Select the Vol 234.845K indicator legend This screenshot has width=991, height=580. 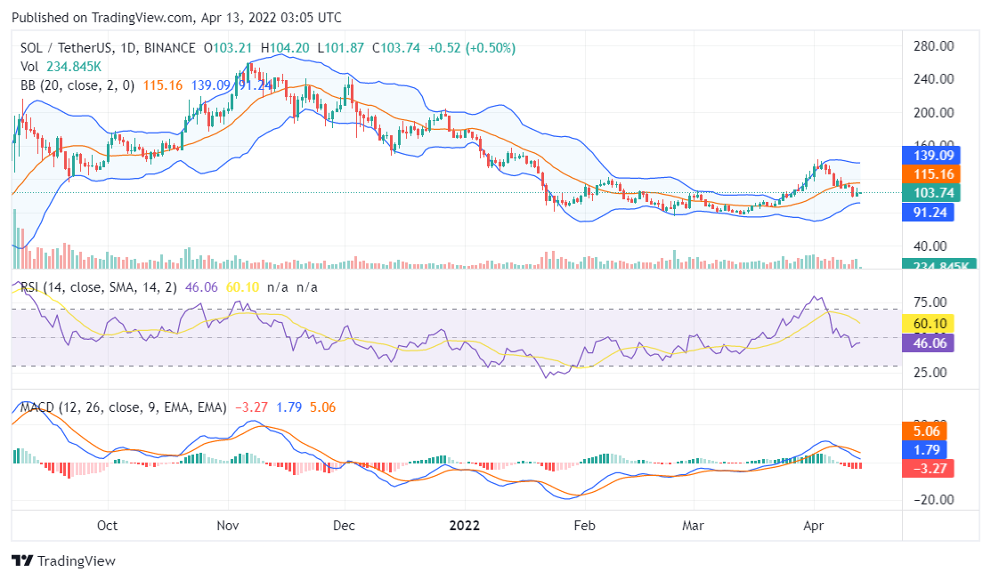[x=61, y=66]
